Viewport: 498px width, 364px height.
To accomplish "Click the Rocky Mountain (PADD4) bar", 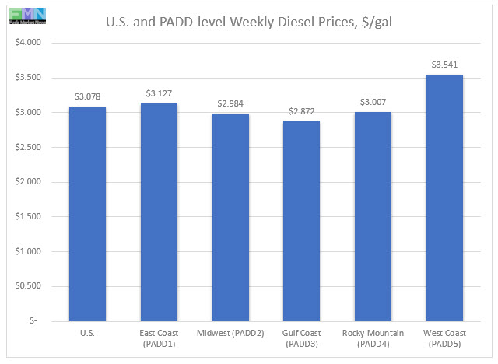I will coord(373,216).
